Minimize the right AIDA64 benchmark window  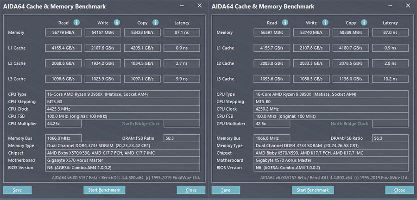click(391, 6)
